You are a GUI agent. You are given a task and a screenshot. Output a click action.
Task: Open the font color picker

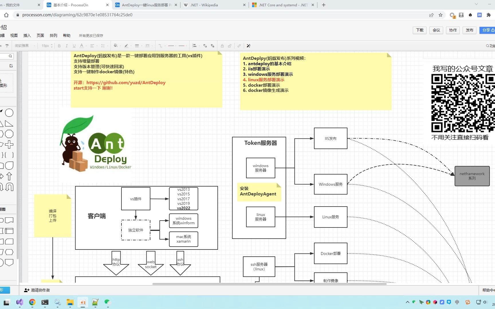click(x=83, y=46)
